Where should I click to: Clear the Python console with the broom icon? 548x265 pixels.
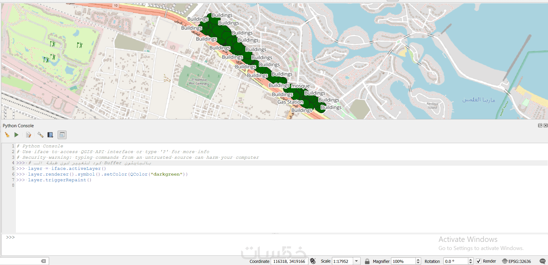click(7, 135)
